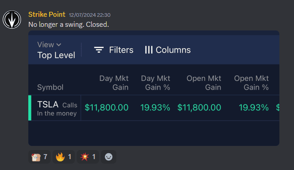Toggle the bread emoji reaction
This screenshot has height=170, width=294.
click(x=39, y=157)
